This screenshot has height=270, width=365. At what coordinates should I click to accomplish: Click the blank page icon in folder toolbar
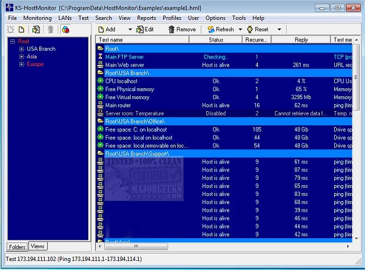pyautogui.click(x=21, y=29)
